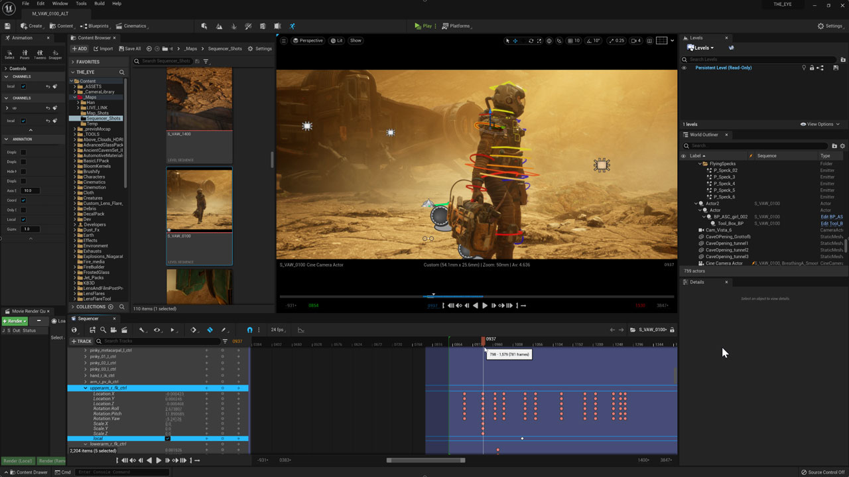Click the playhead marker at frame 0937
The height and width of the screenshot is (477, 849).
483,340
